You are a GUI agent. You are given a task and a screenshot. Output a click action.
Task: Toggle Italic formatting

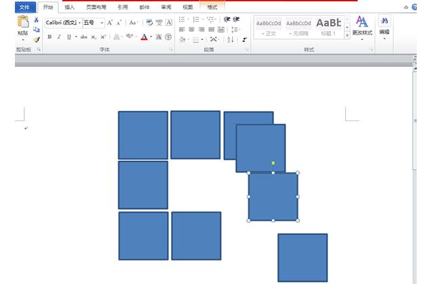(x=59, y=37)
